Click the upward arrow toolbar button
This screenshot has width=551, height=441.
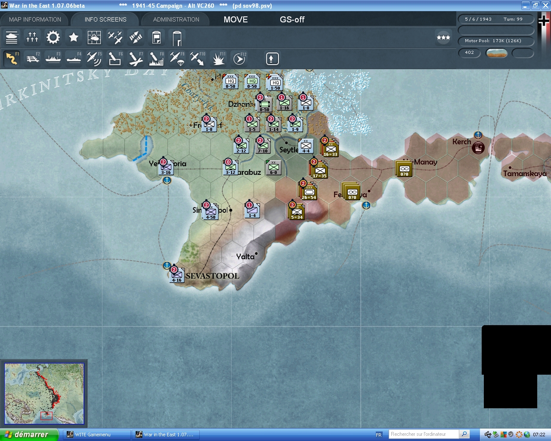(272, 59)
